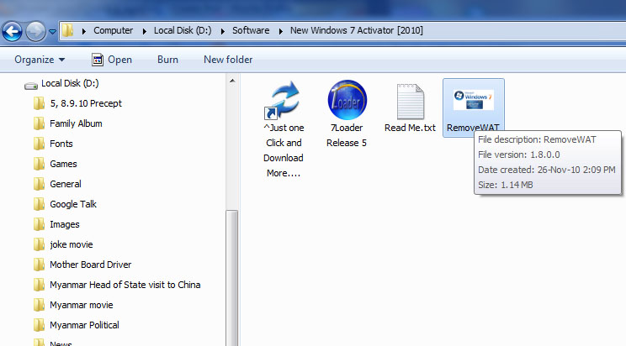Open the 5, 8.9.10 Precept folder
The height and width of the screenshot is (346, 626).
tap(86, 103)
